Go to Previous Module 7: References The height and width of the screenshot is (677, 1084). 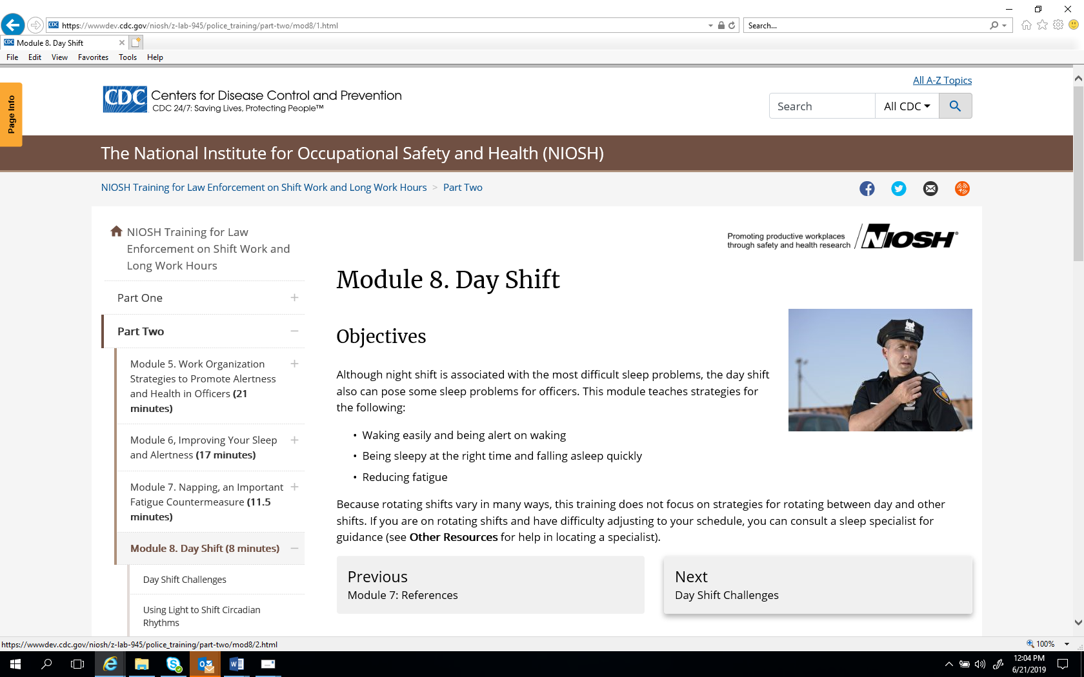tap(490, 585)
